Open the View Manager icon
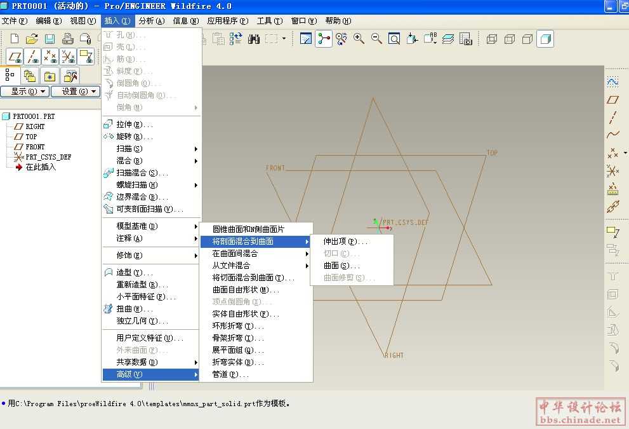The image size is (629, 429). coord(465,39)
